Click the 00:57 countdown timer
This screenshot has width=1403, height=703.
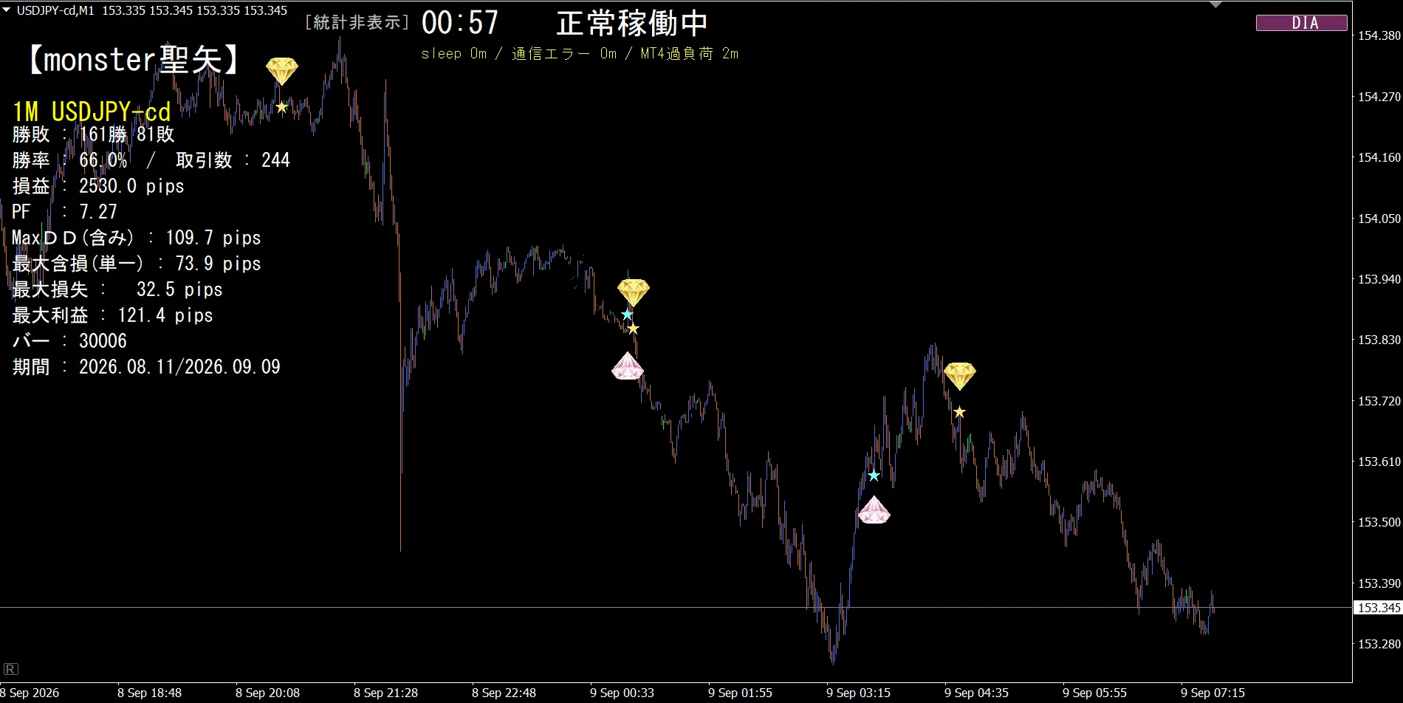pos(460,23)
